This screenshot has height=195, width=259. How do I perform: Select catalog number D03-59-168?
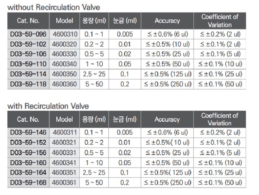[28, 183]
